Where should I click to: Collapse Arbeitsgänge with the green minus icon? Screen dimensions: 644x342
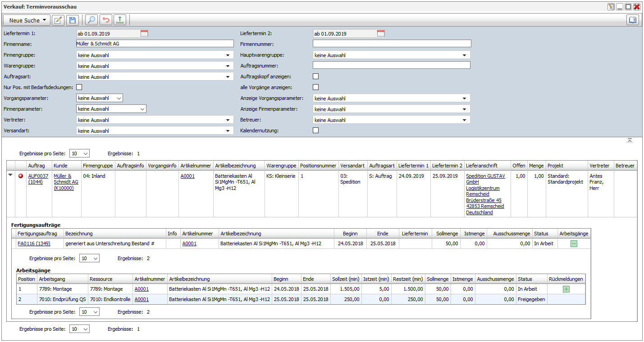(574, 243)
